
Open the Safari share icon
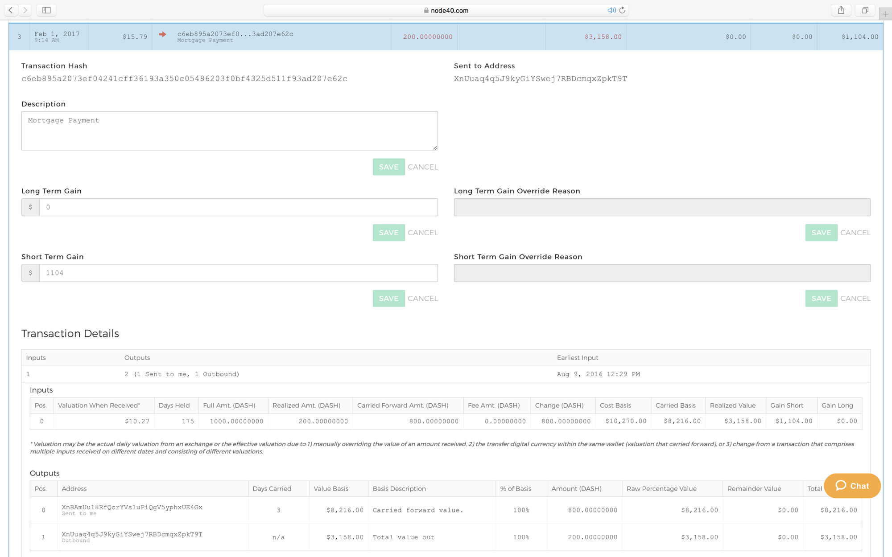click(841, 10)
